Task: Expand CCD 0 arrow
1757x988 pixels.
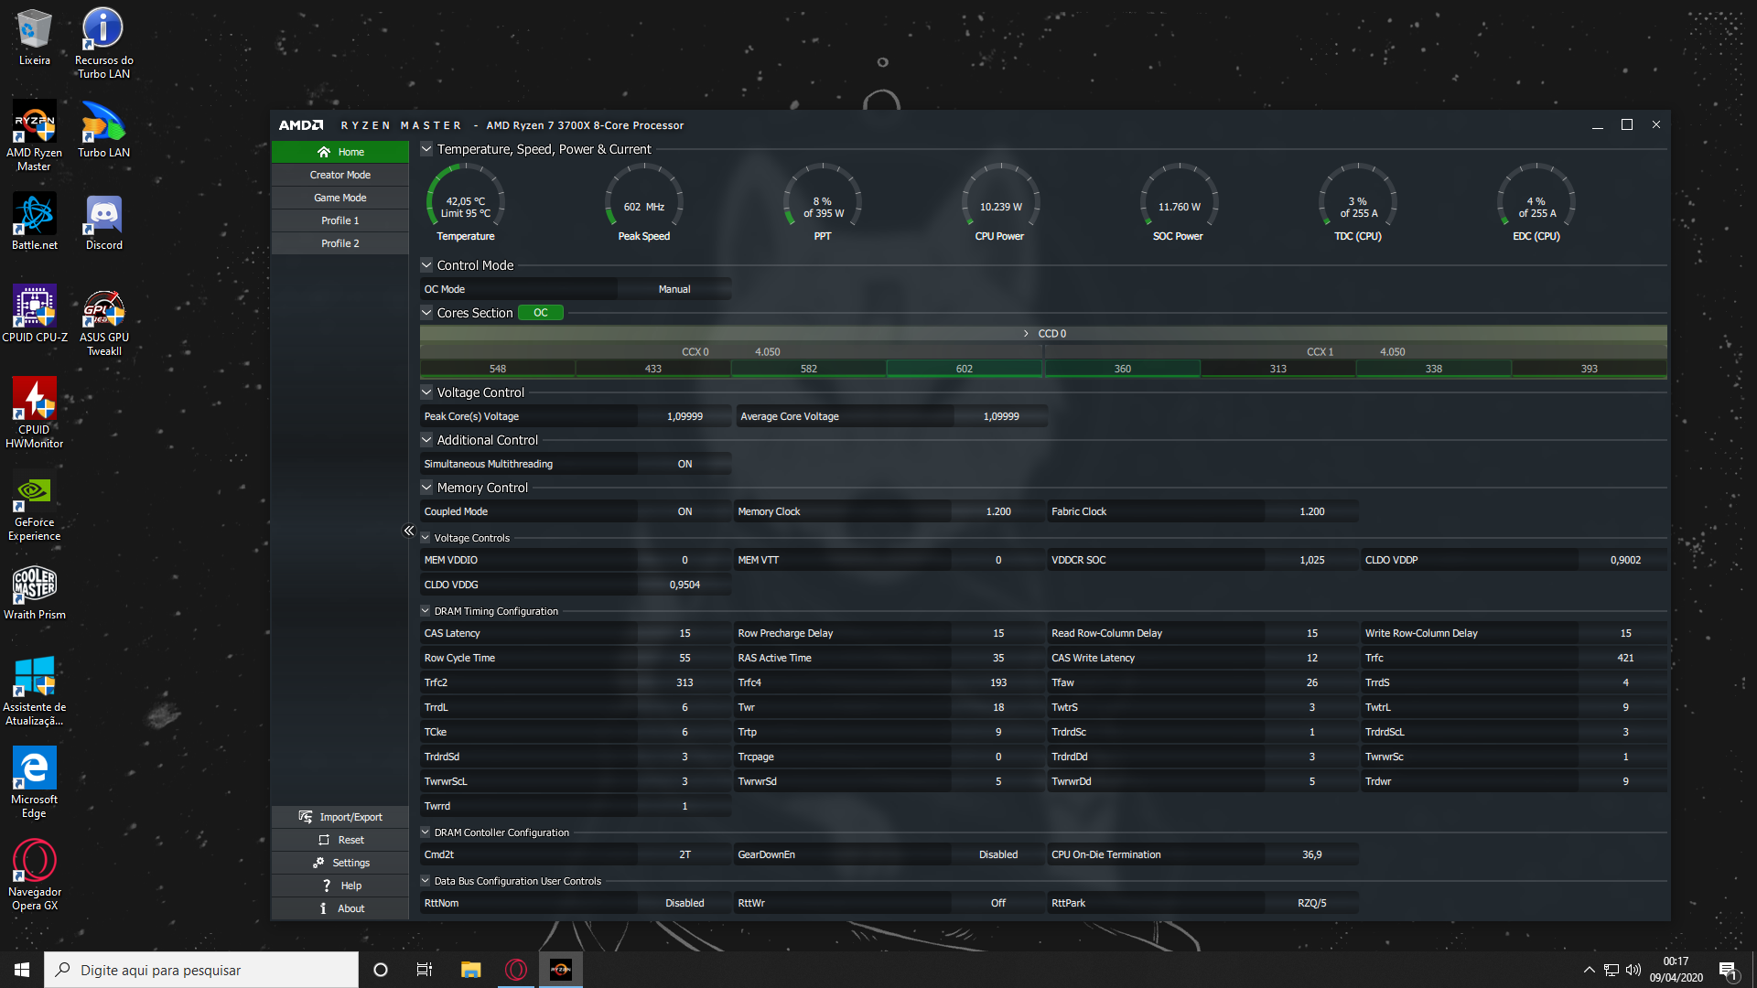Action: pyautogui.click(x=1026, y=334)
